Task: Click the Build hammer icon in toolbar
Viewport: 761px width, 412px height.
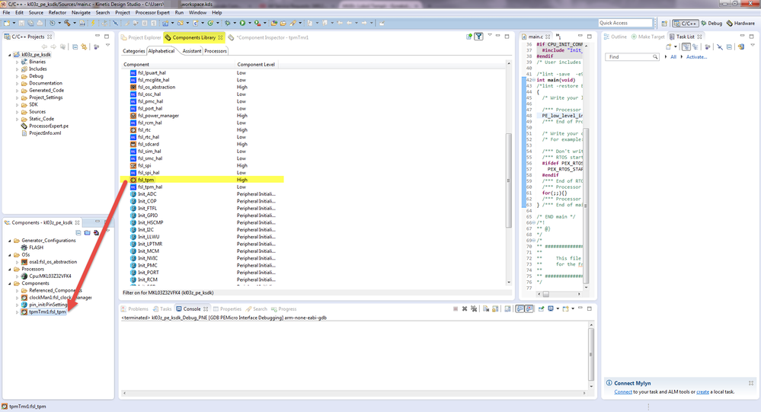Action: pos(68,23)
